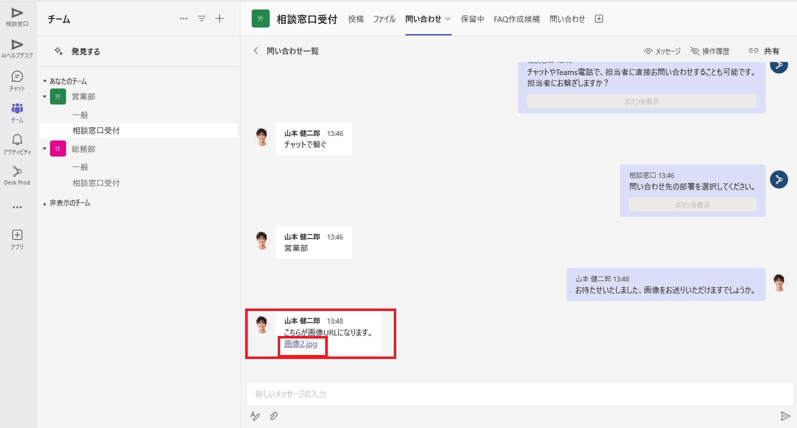Click the こちらが画像URLになります message text
797x428 pixels.
329,332
